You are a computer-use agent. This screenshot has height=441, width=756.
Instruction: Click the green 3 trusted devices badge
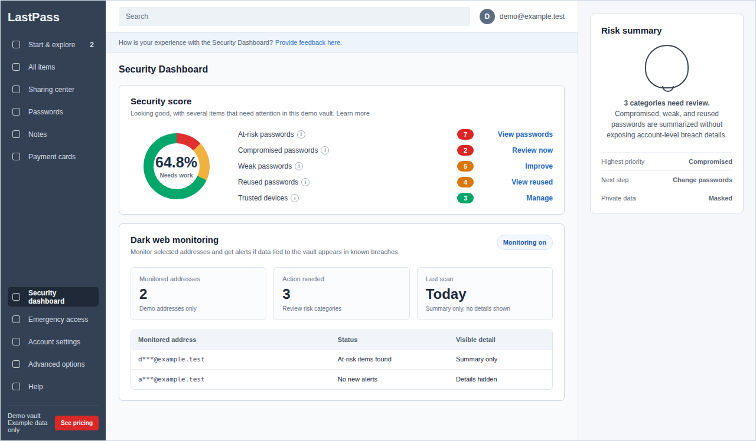[465, 198]
